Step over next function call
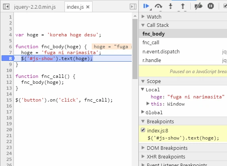 [x=158, y=6]
